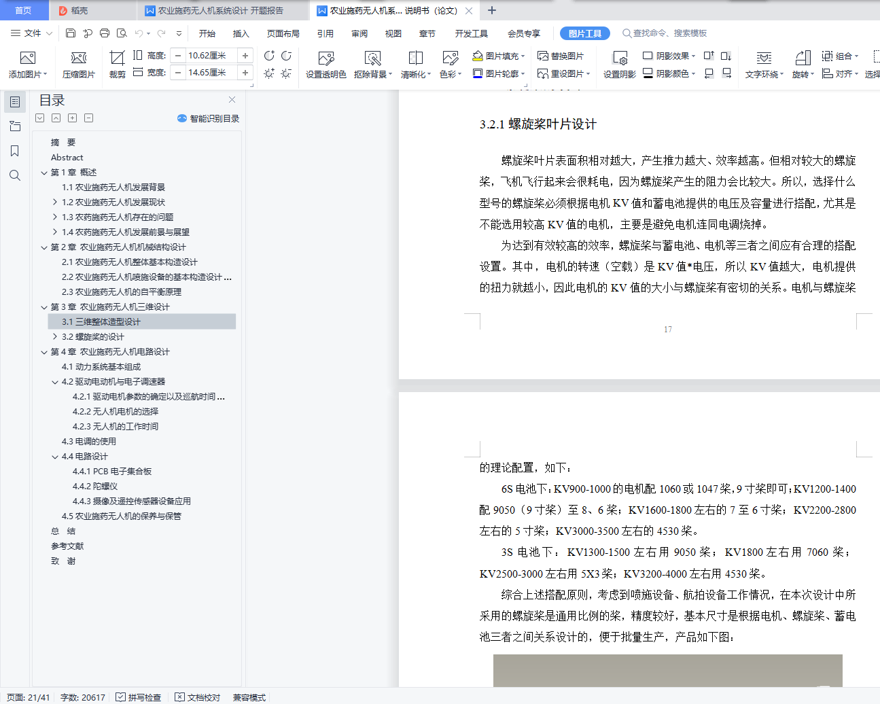The height and width of the screenshot is (704, 880).
Task: Click the Redo arrow icon
Action: [x=161, y=33]
